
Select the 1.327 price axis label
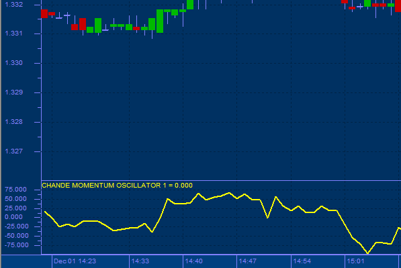click(x=14, y=151)
